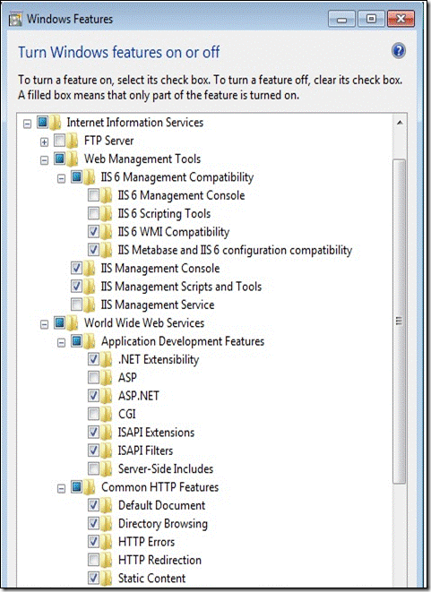Select the Static Content label
Viewport: 431px width, 592px height.
click(151, 578)
